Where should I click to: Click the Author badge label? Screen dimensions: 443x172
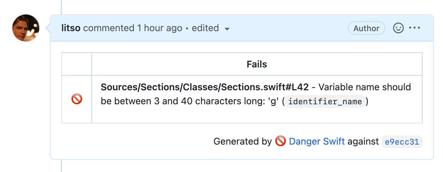click(366, 28)
